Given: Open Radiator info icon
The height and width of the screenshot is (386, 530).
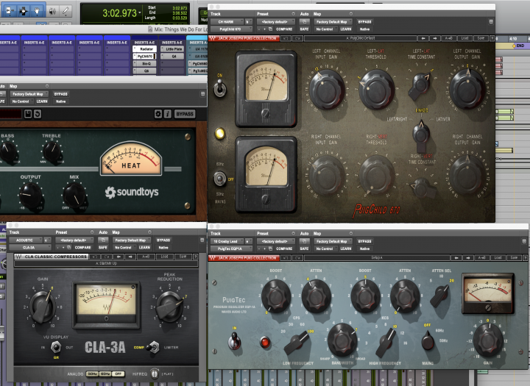Looking at the screenshot, I should [168, 114].
